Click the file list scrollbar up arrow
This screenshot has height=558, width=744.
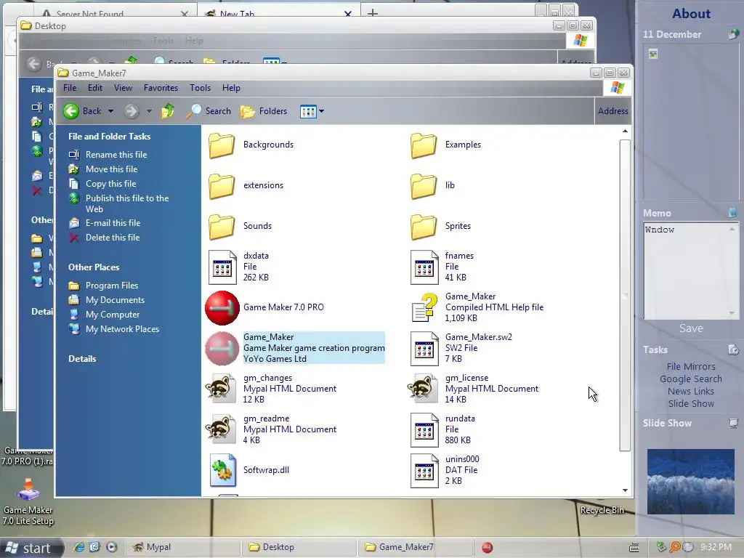click(625, 131)
